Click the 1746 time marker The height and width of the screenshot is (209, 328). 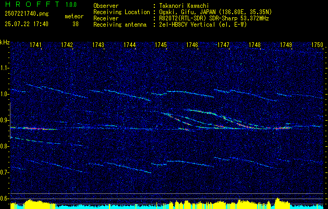[192, 45]
